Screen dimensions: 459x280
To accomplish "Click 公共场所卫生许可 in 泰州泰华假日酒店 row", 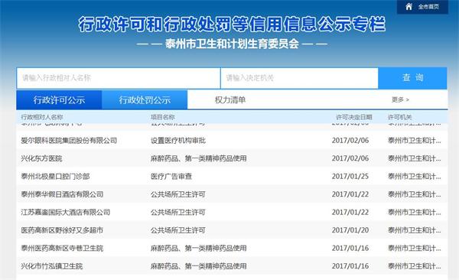I will pos(178,194).
